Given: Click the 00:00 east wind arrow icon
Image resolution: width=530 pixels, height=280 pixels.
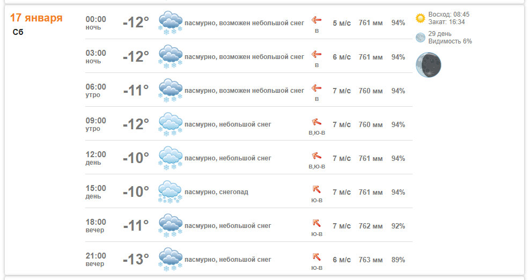Looking at the screenshot, I should pyautogui.click(x=316, y=20).
